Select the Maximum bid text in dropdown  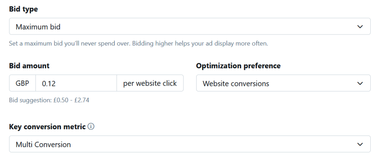(38, 27)
